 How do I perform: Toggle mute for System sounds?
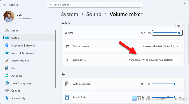143,84
